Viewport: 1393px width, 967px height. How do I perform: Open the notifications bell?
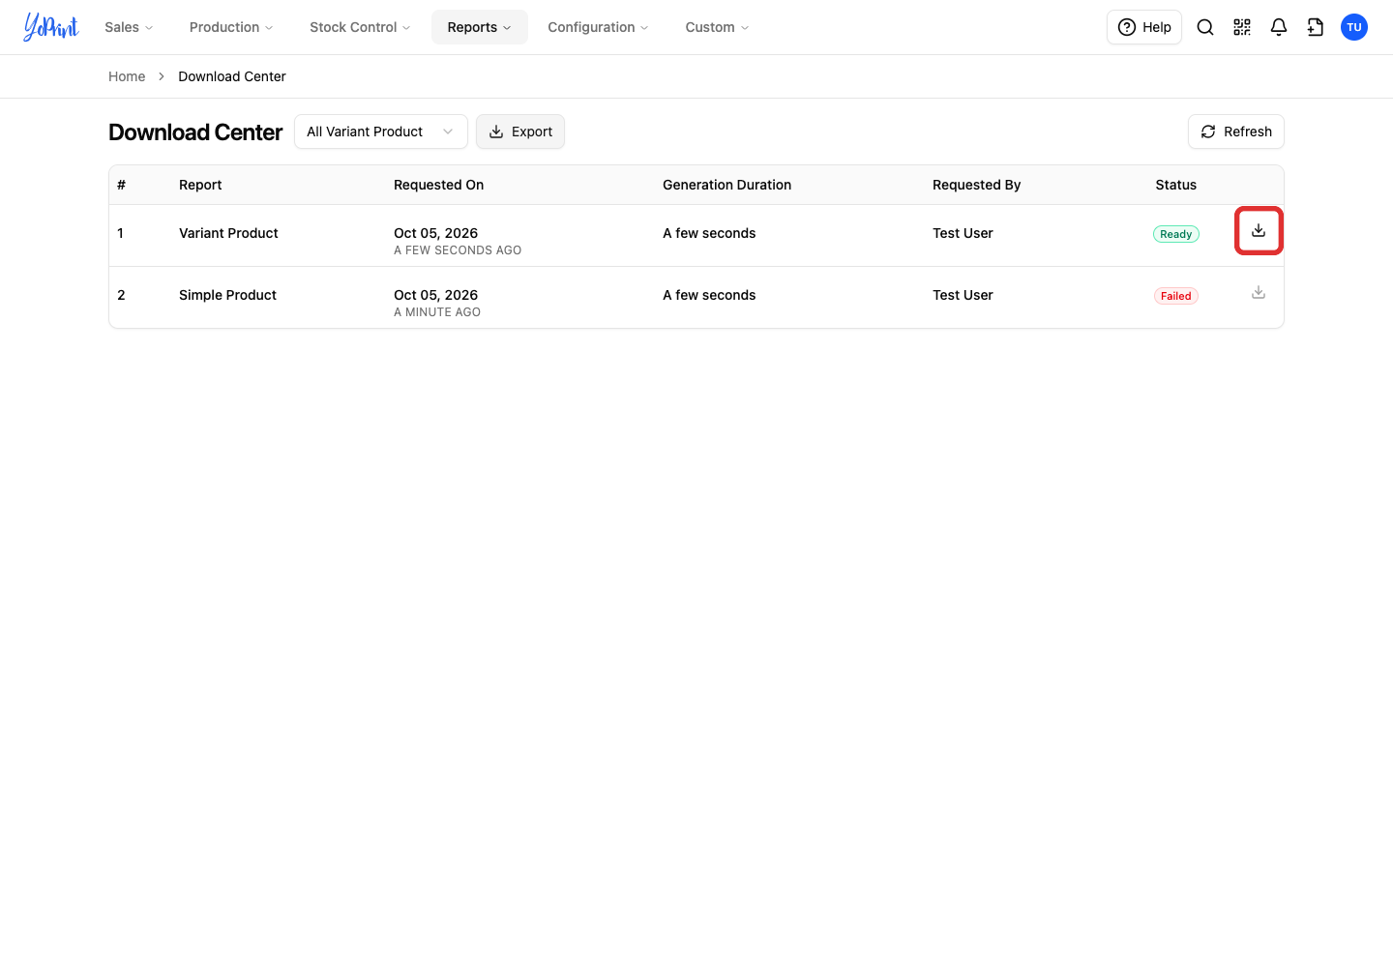click(x=1279, y=27)
